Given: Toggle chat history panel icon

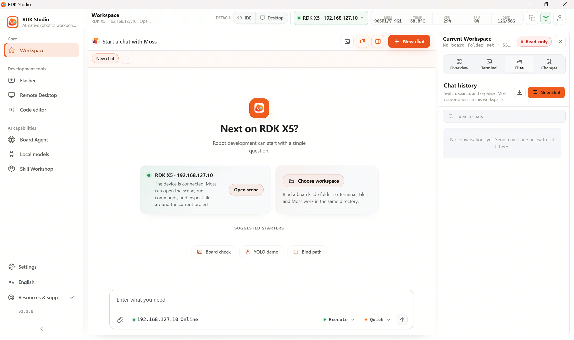Looking at the screenshot, I should click(363, 41).
